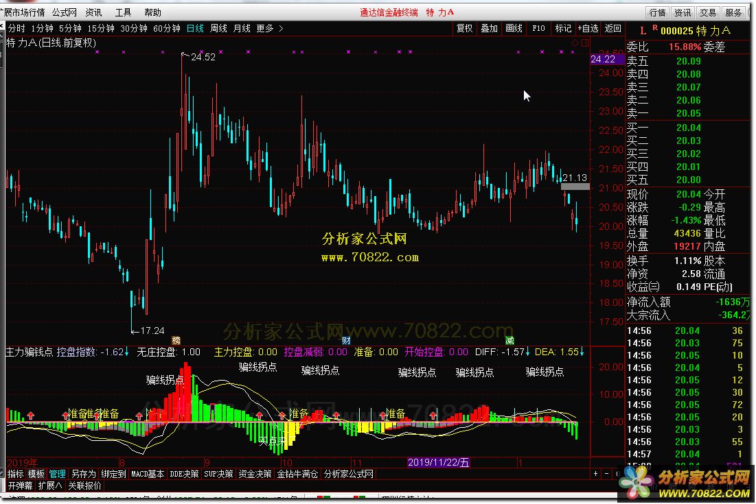Select the 资金决策 indicator
Screen dimensions: 756x504
click(255, 474)
